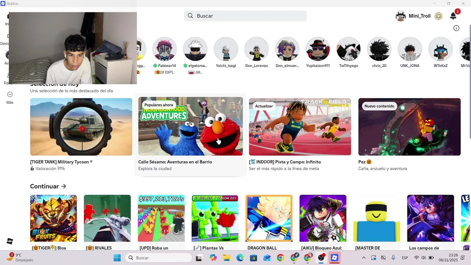Open Plantas Vs game tile
The height and width of the screenshot is (265, 471).
(x=215, y=218)
